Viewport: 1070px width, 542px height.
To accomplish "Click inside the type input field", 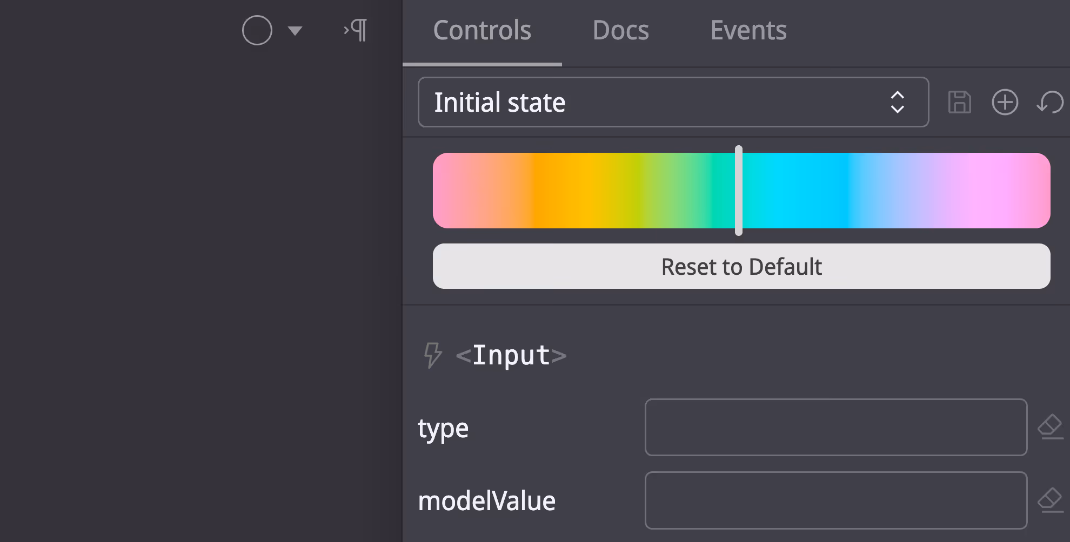I will click(836, 427).
